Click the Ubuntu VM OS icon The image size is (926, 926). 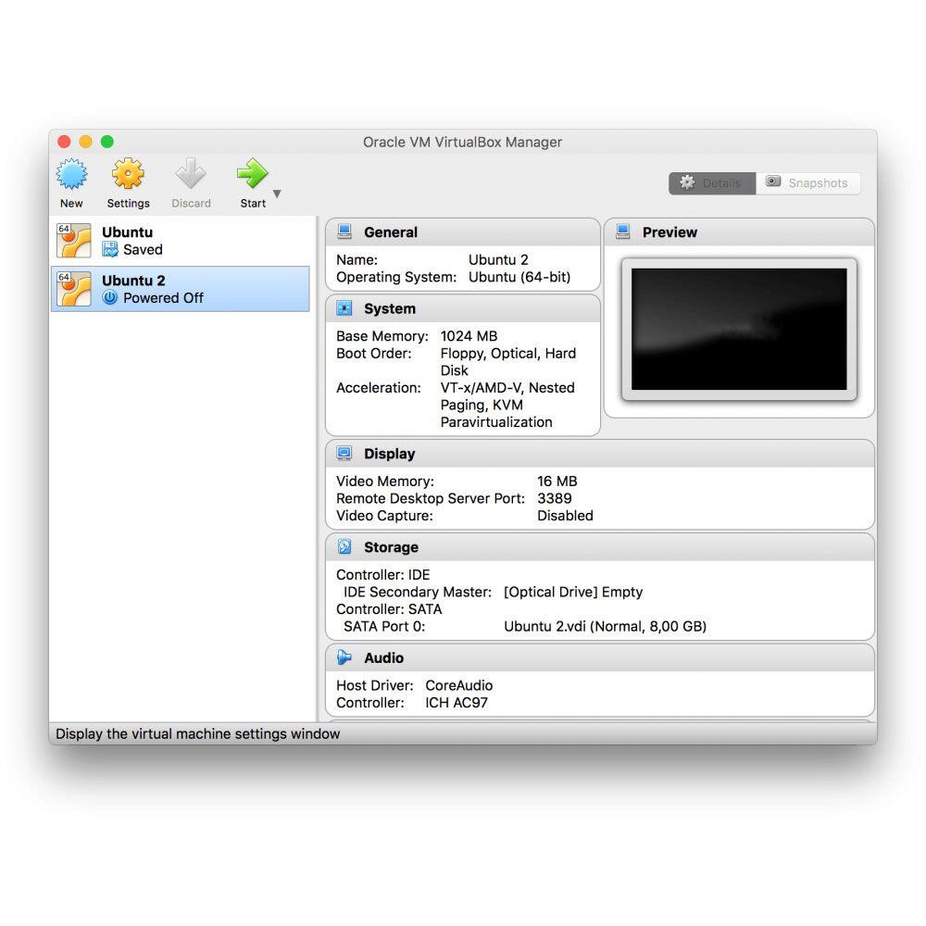pyautogui.click(x=74, y=241)
